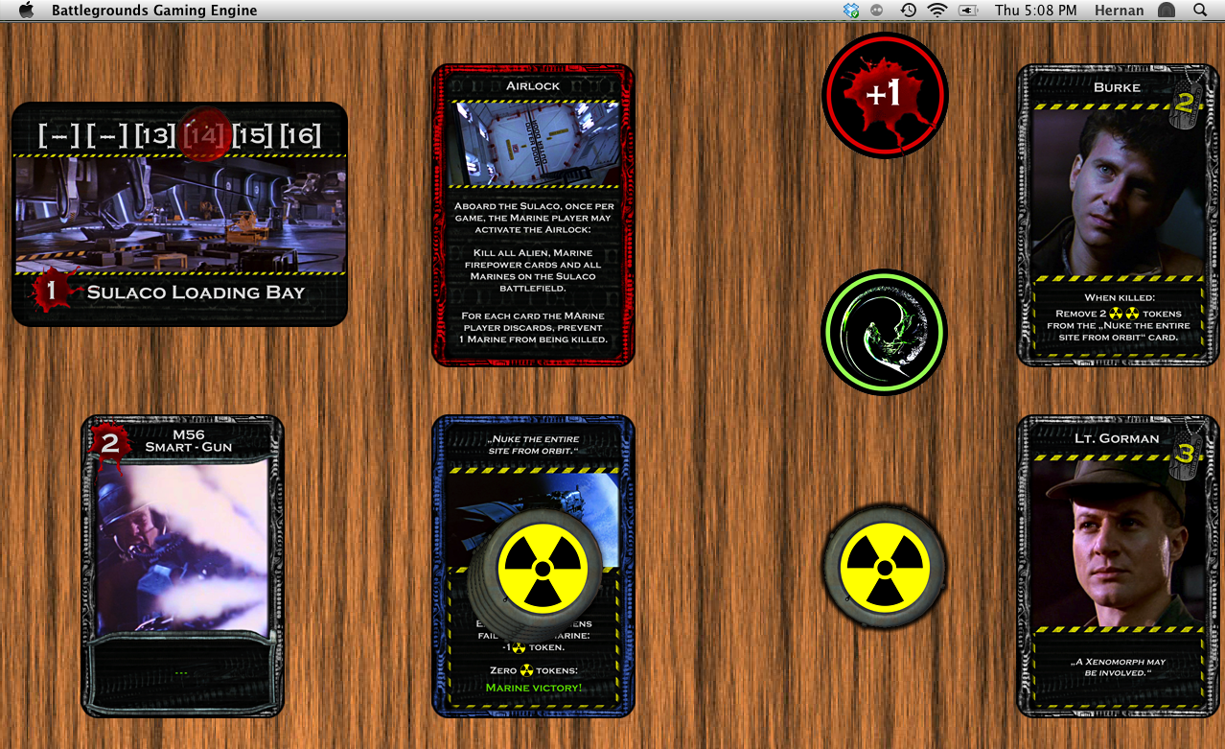This screenshot has width=1225, height=749.
Task: Click the red +1 blood splatter token
Action: tap(885, 95)
